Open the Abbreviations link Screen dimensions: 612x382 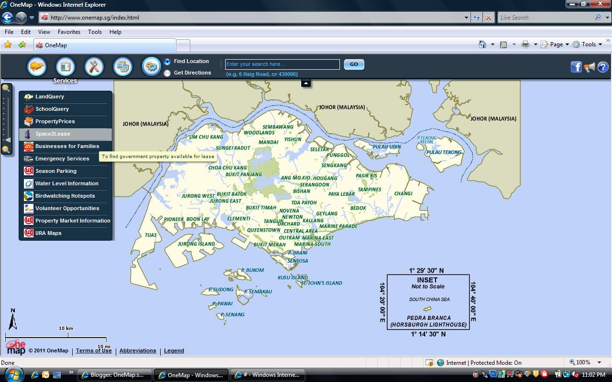point(138,350)
